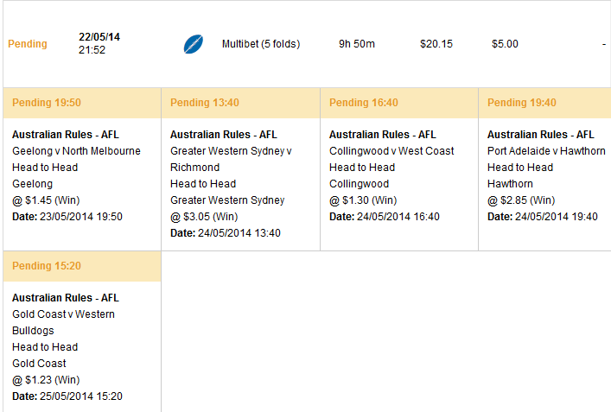Image resolution: width=611 pixels, height=412 pixels.
Task: Open the Pending 13:40 leg header
Action: point(240,103)
